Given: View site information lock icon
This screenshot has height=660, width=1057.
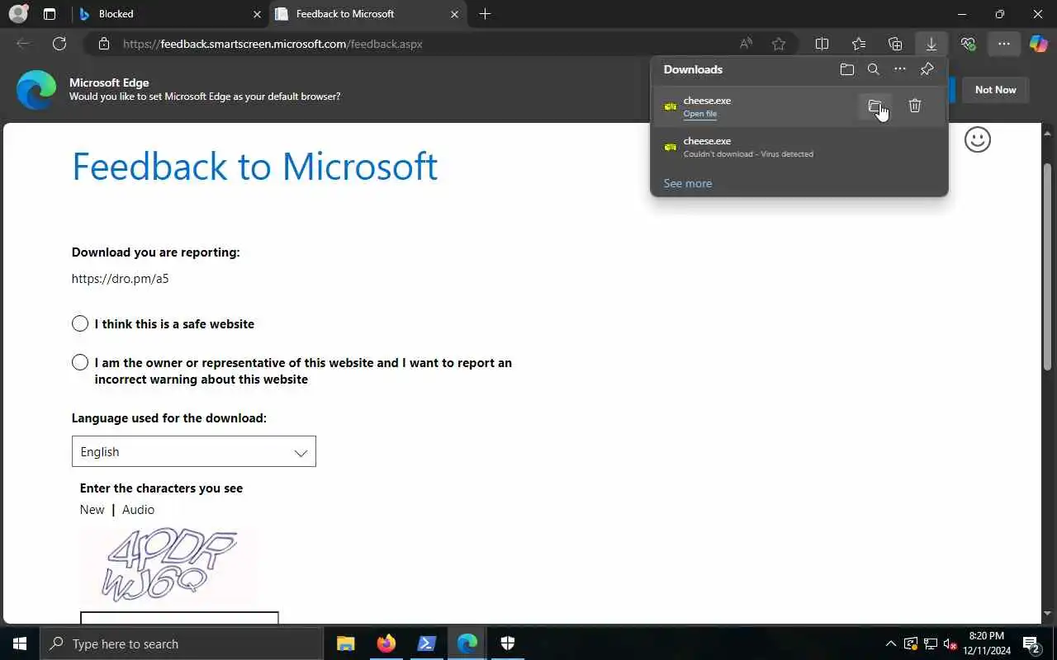Looking at the screenshot, I should point(104,44).
